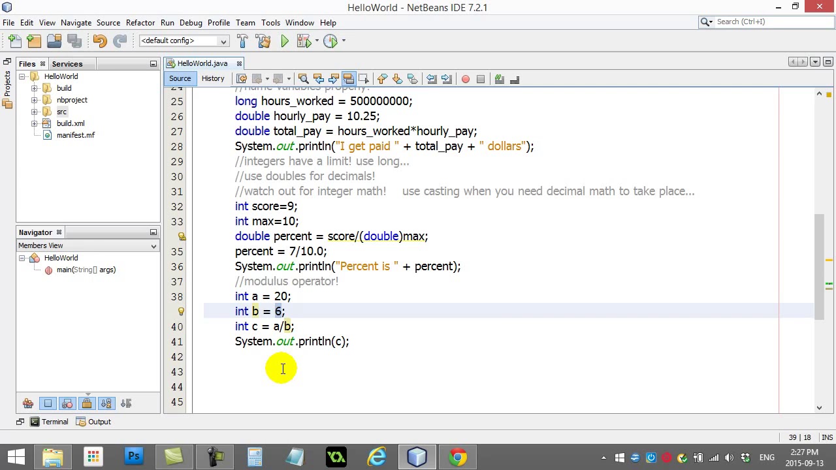Image resolution: width=836 pixels, height=470 pixels.
Task: Open the Output window button
Action: [x=94, y=422]
